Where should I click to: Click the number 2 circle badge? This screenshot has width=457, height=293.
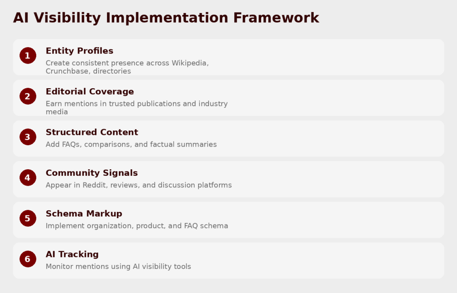pyautogui.click(x=28, y=96)
